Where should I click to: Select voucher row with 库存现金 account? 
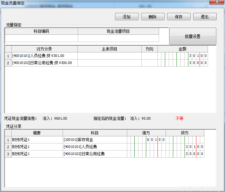pyautogui.click(x=95, y=140)
